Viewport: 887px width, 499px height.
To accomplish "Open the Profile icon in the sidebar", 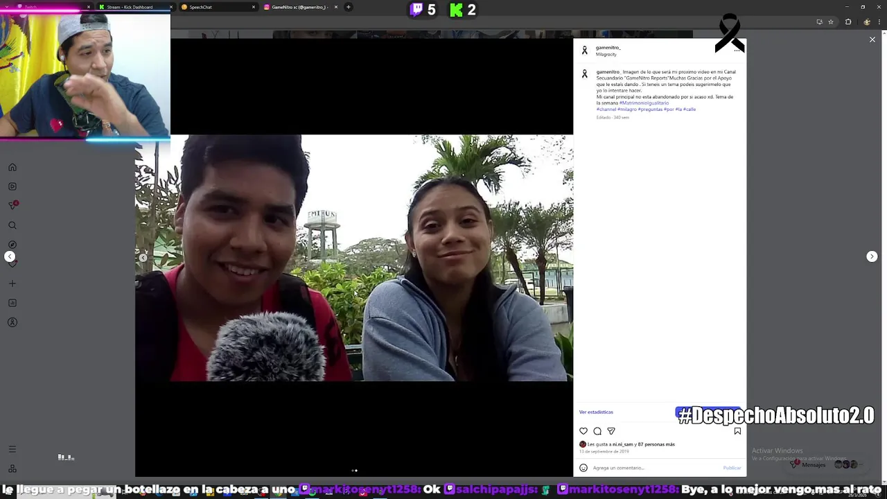I will pos(12,322).
